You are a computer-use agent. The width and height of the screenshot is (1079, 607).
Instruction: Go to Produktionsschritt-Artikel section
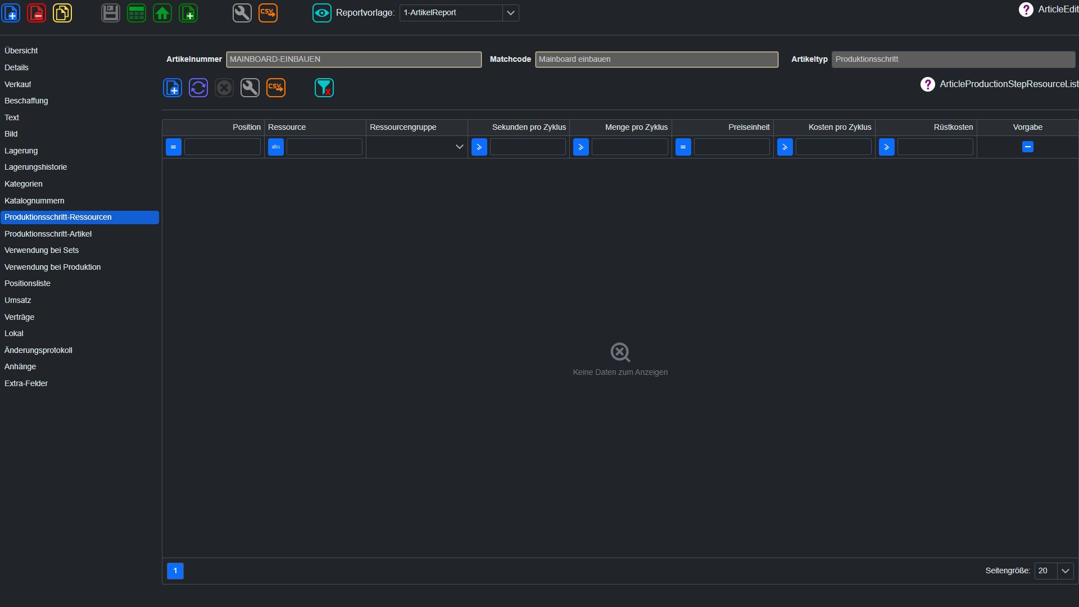(x=79, y=234)
